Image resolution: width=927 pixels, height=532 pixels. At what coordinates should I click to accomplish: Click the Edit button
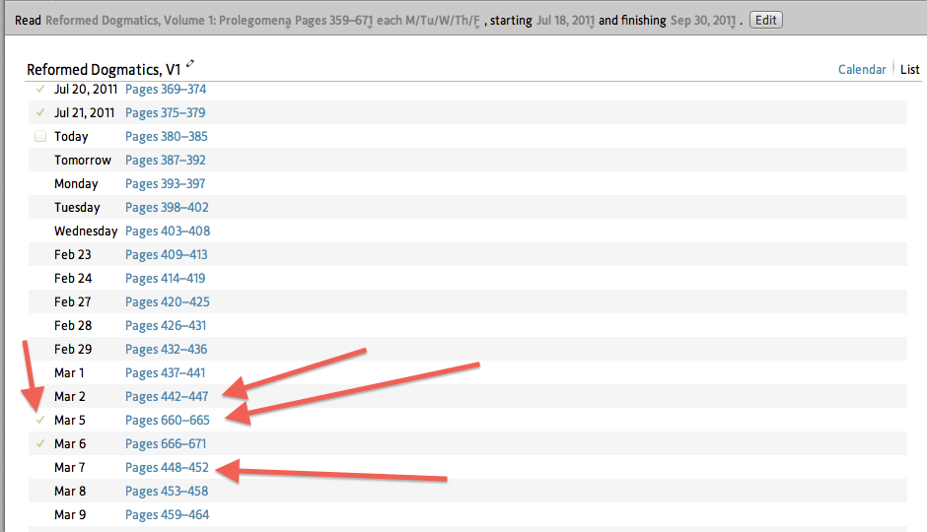tap(766, 20)
